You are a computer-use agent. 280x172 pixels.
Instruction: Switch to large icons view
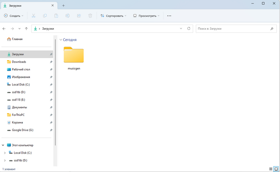pos(276,169)
